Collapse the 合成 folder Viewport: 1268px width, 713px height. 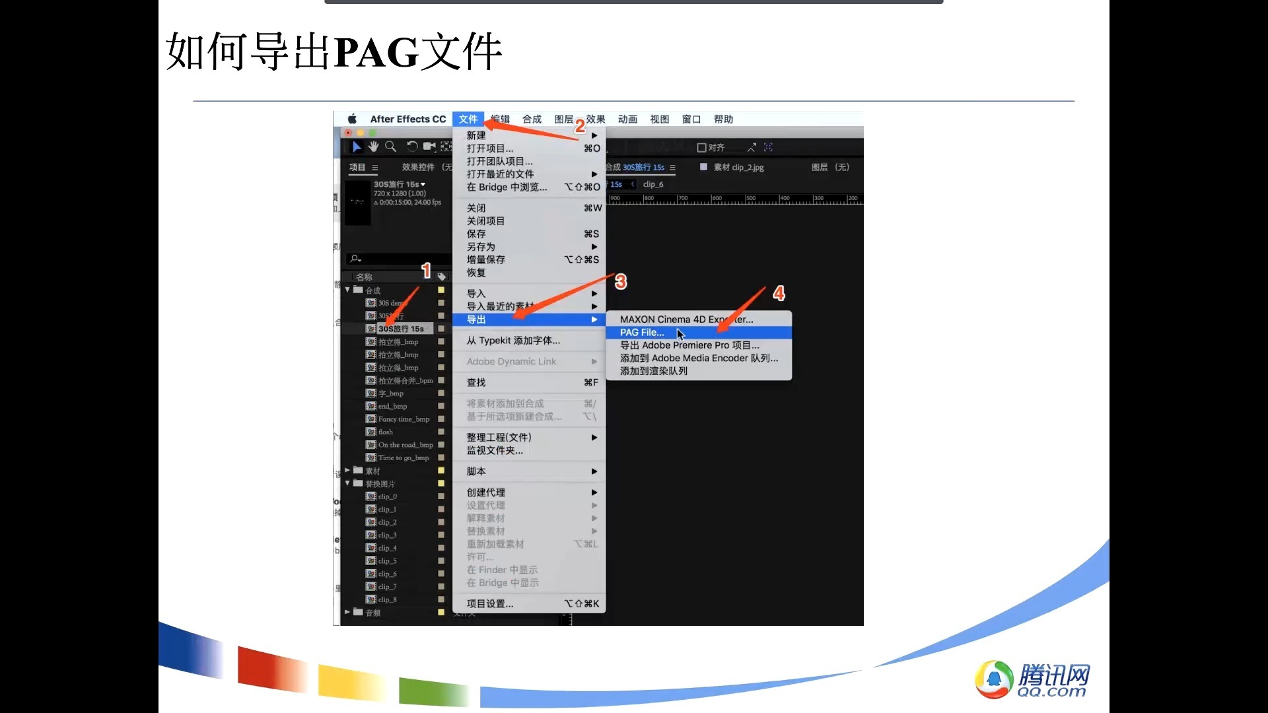(347, 290)
